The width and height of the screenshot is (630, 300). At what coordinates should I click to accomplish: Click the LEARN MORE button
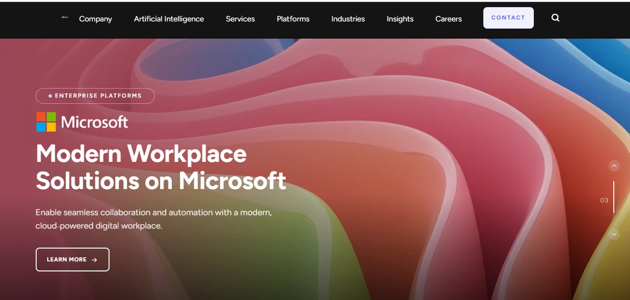tap(72, 260)
